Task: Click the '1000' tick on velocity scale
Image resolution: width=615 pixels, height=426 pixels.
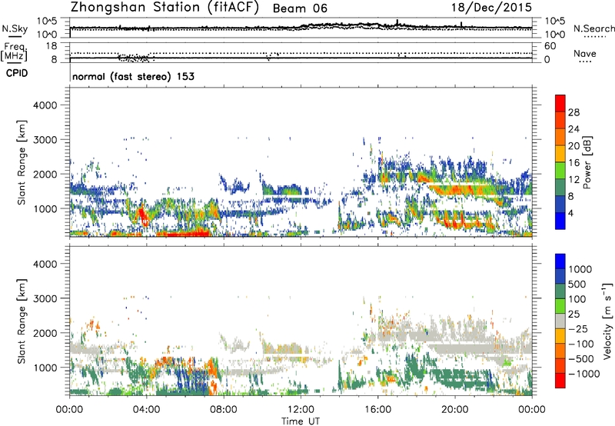Action: pyautogui.click(x=580, y=269)
